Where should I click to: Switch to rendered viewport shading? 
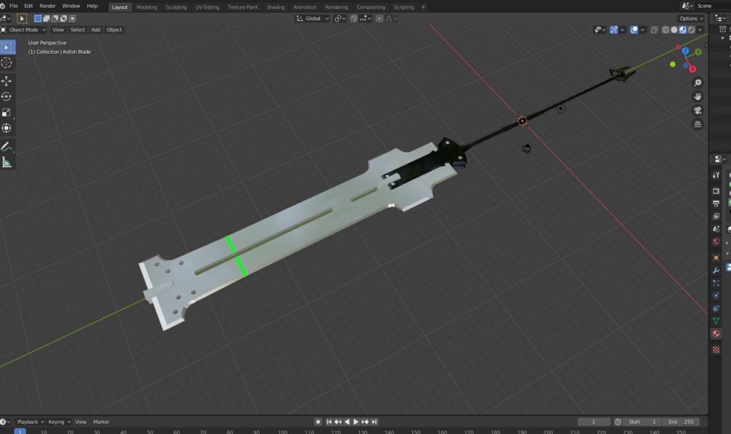coord(692,30)
